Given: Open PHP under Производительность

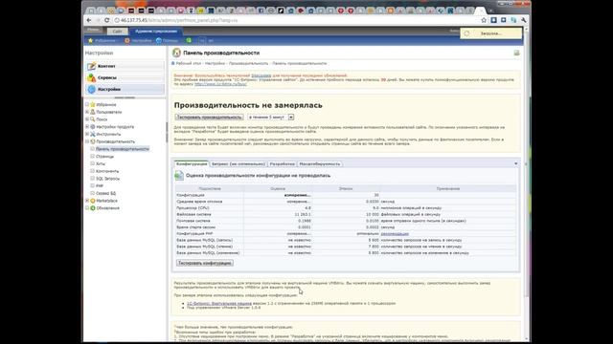Looking at the screenshot, I should pos(100,186).
